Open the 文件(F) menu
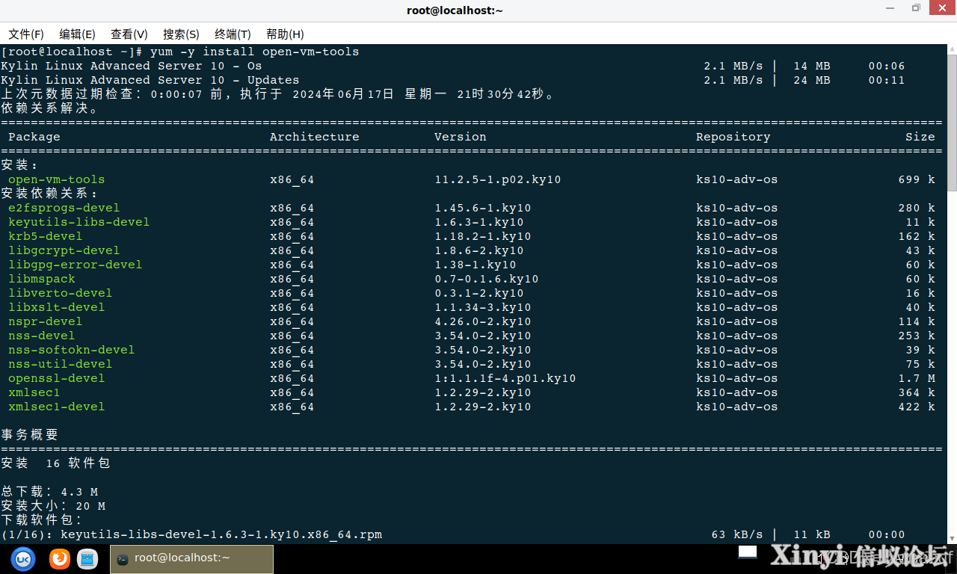 pyautogui.click(x=26, y=34)
